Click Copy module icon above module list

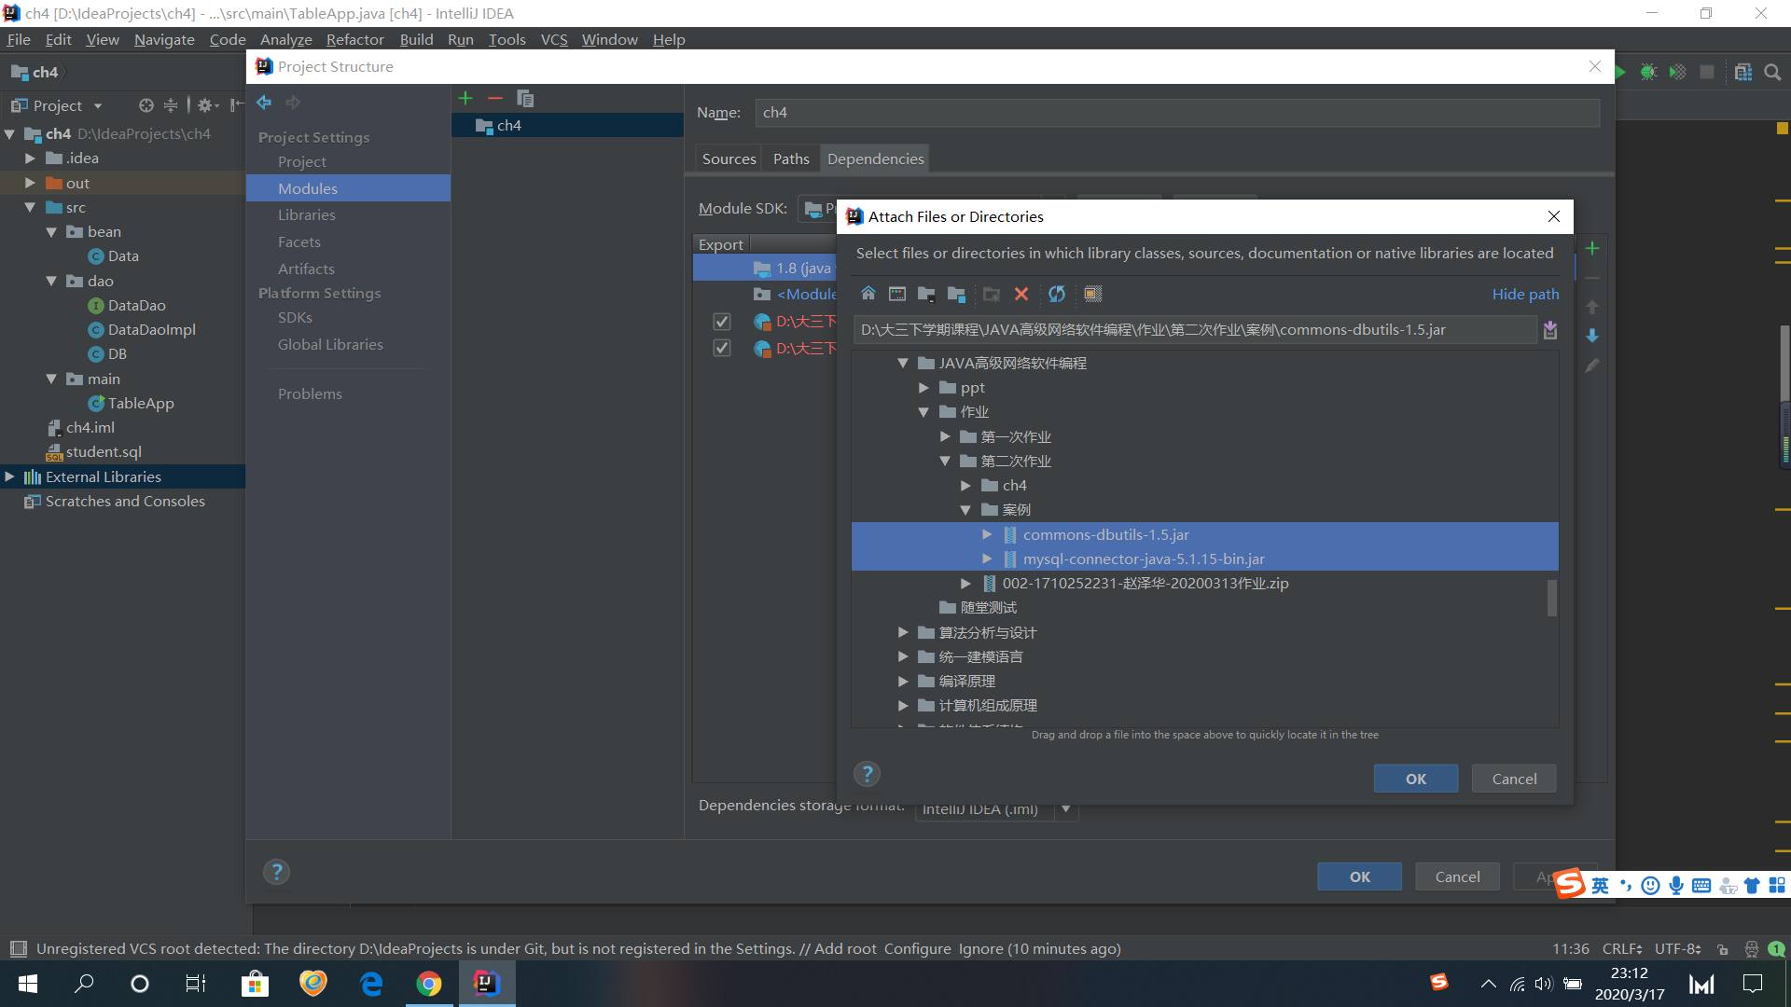pos(525,99)
